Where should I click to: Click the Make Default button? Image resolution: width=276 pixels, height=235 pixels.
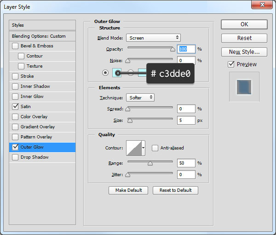point(128,190)
